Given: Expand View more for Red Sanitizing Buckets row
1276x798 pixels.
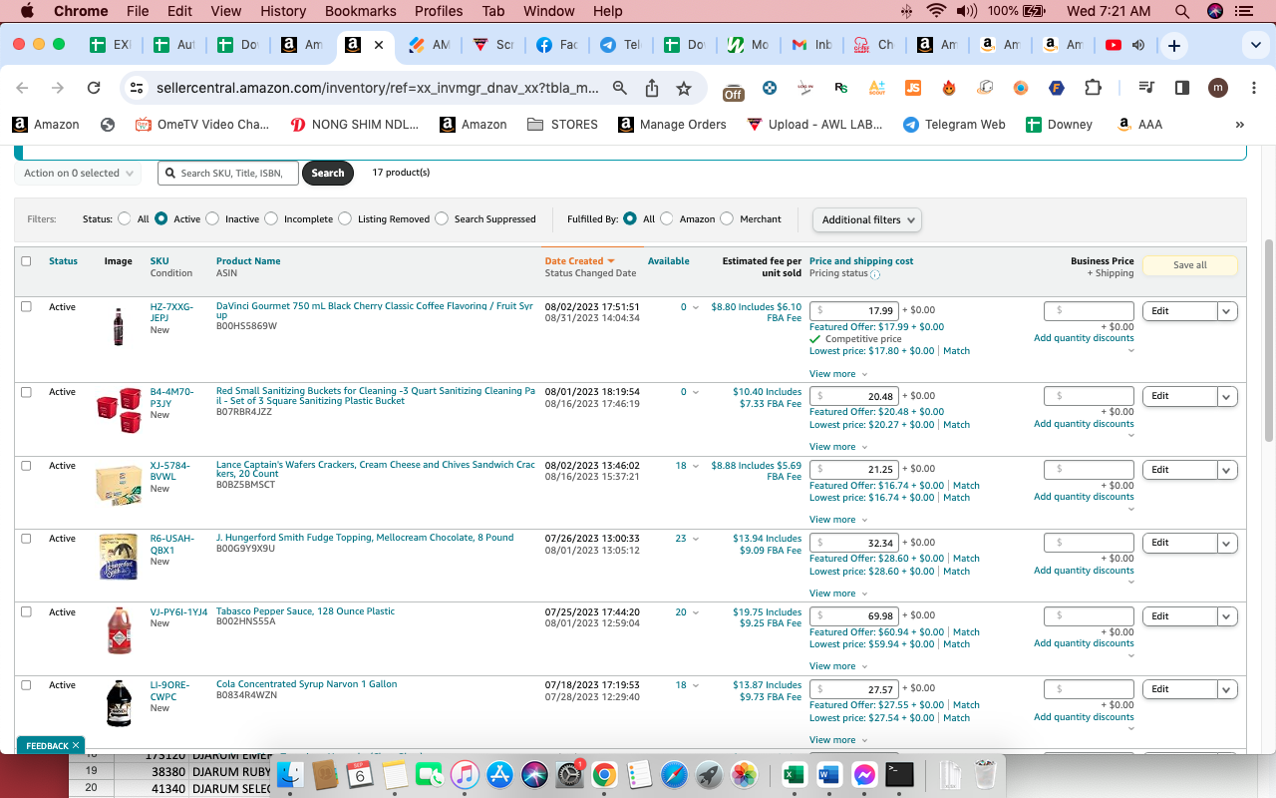Looking at the screenshot, I should [x=837, y=447].
